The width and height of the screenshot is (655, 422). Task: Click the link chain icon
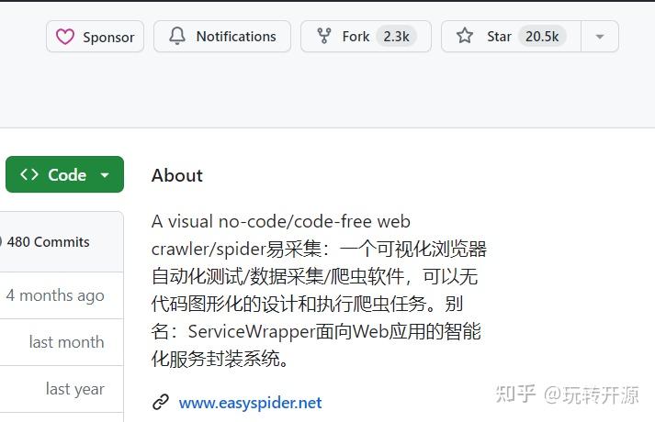pyautogui.click(x=161, y=403)
